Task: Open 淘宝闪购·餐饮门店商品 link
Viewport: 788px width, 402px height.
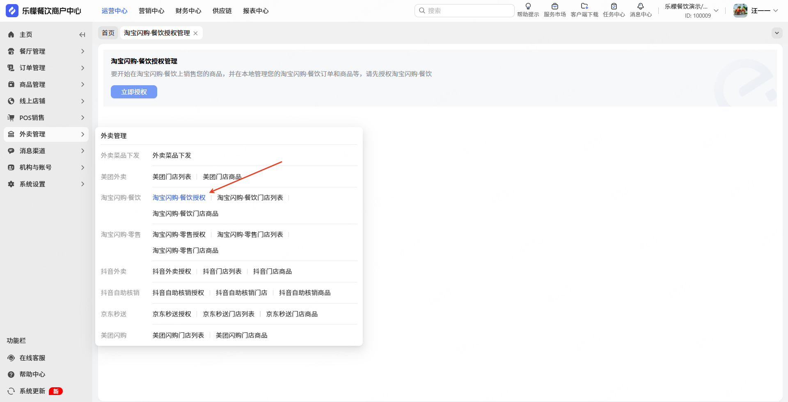Action: point(186,213)
